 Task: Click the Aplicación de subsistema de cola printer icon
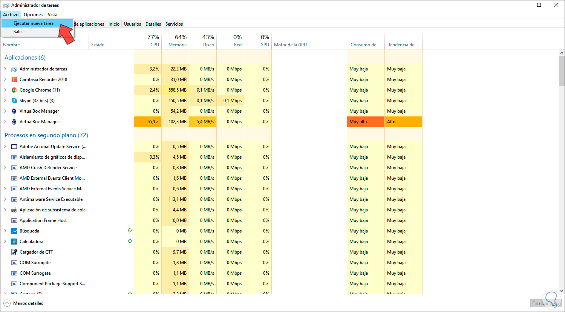click(x=14, y=210)
